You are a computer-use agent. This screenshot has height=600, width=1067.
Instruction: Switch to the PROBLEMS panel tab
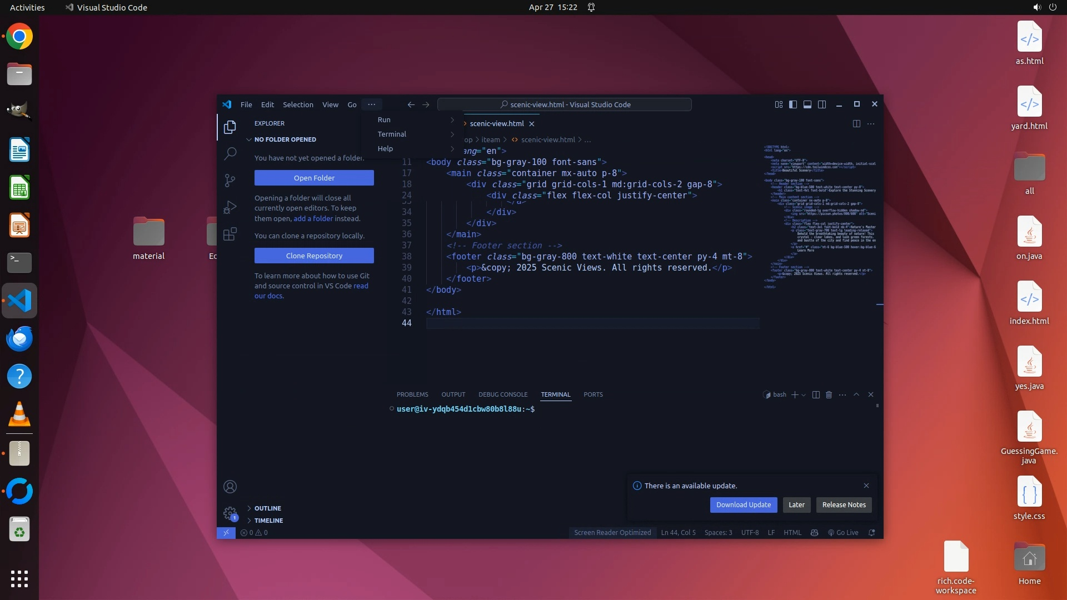tap(412, 394)
